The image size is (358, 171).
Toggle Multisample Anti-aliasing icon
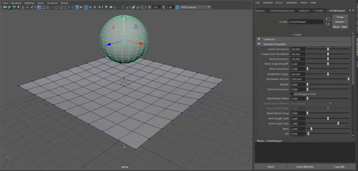[115, 7]
